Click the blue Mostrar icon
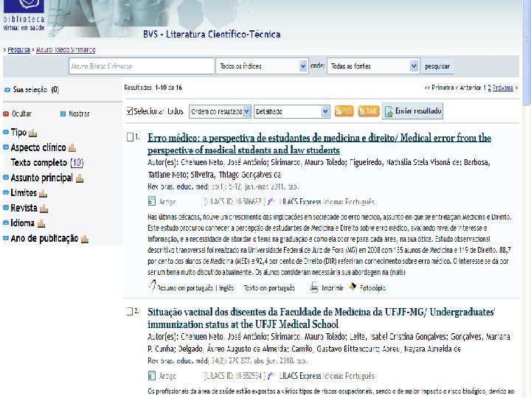Screen dimensions: 531x398 pos(63,114)
